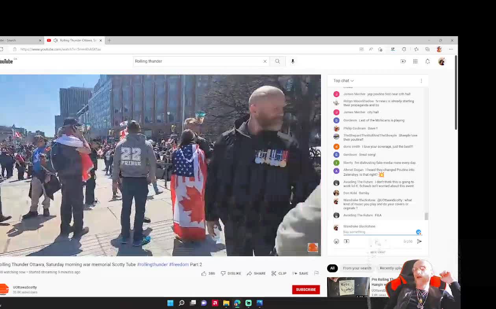Report the video with flag icon

[x=316, y=273]
